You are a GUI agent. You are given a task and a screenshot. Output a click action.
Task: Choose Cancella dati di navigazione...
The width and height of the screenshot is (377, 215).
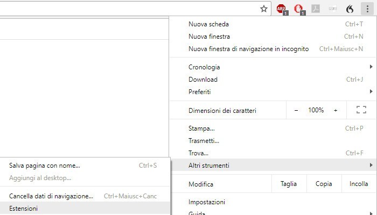85,196
